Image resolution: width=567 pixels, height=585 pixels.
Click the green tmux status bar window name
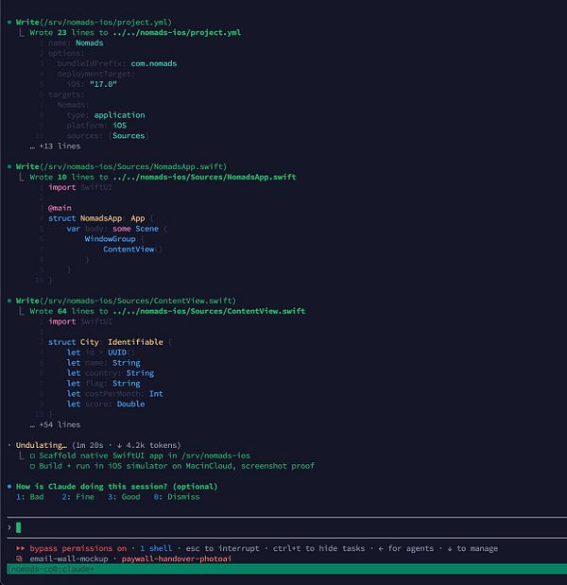coord(51,569)
